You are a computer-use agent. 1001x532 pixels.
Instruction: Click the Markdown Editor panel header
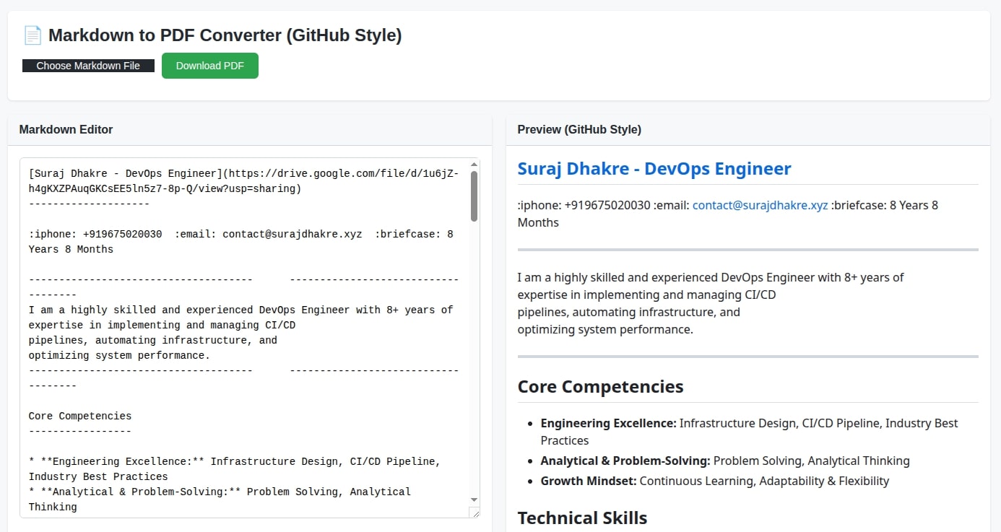pos(66,130)
